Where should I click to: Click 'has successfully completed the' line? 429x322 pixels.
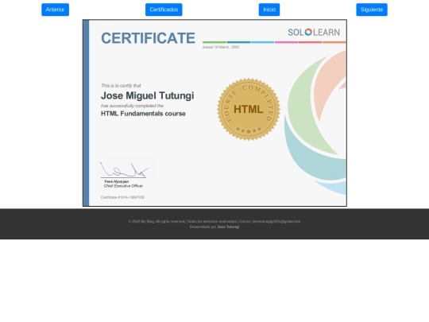point(132,106)
